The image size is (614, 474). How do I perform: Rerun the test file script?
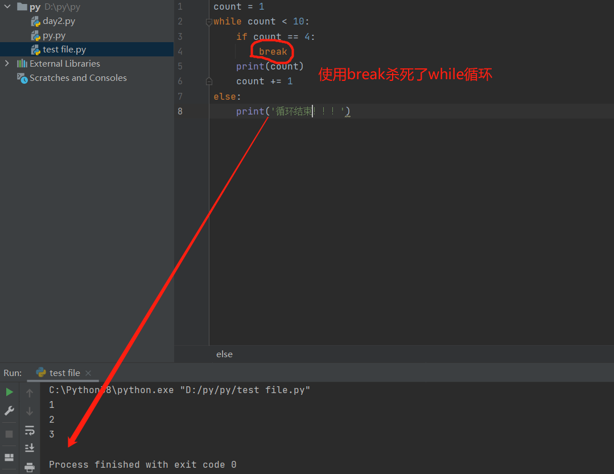[x=9, y=392]
